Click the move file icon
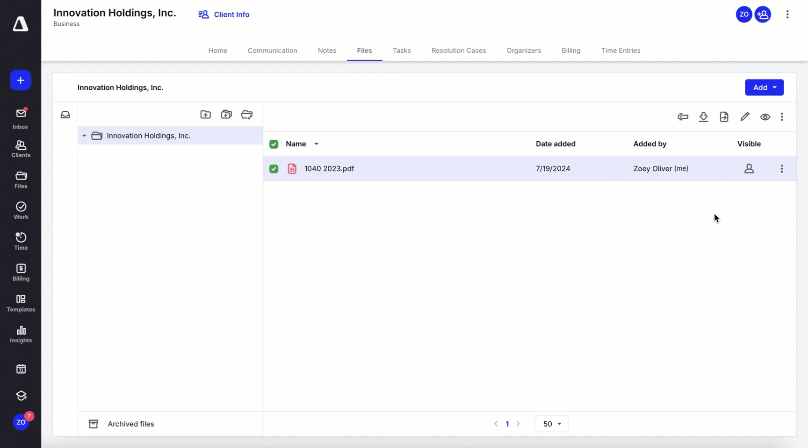Screen dimensions: 808x448 (x=724, y=117)
